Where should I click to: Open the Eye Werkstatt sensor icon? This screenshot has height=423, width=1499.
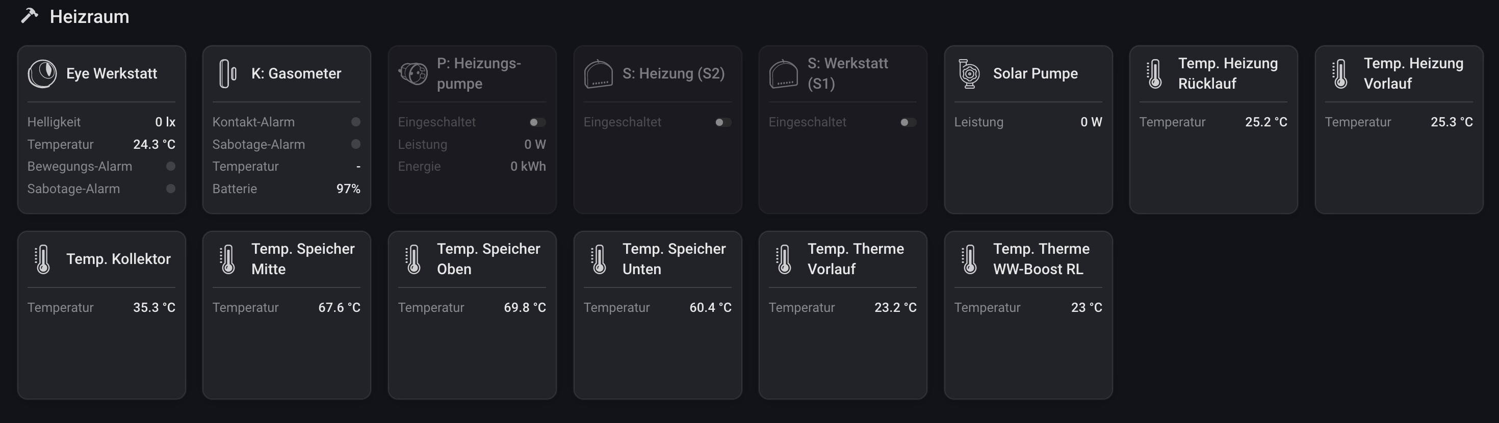click(x=42, y=74)
